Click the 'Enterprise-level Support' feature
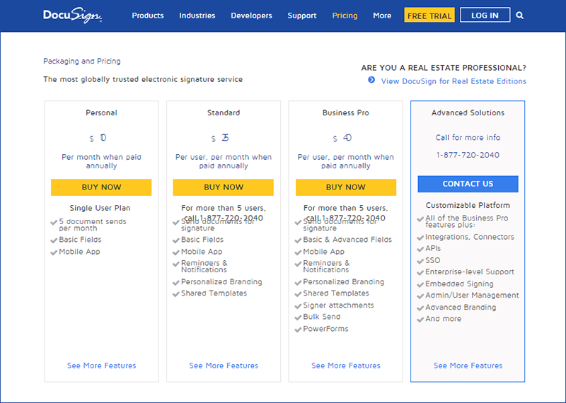Viewport: 566px width, 403px height. (470, 271)
